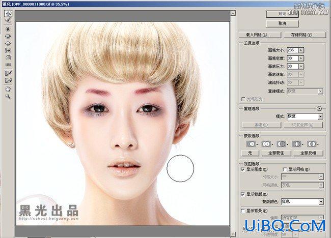Click the 画笔密度 input field

coord(293,58)
